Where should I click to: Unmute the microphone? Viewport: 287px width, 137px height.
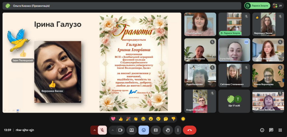(x=103, y=130)
